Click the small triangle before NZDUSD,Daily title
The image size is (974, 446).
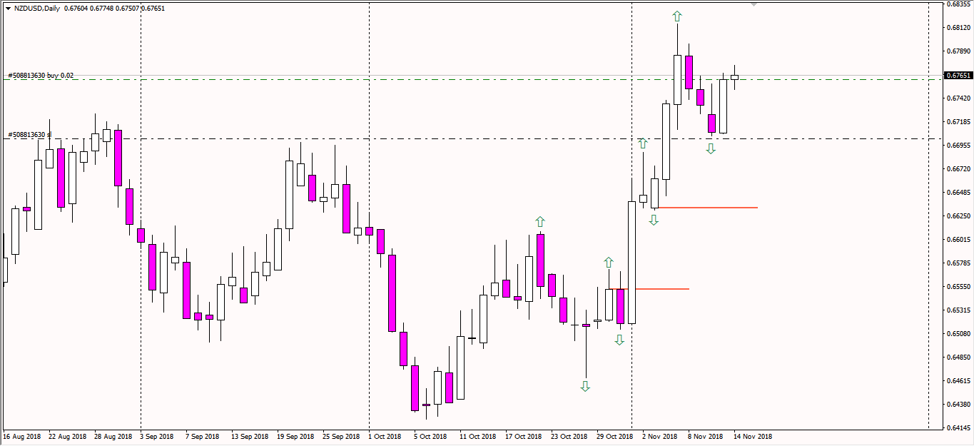click(8, 9)
